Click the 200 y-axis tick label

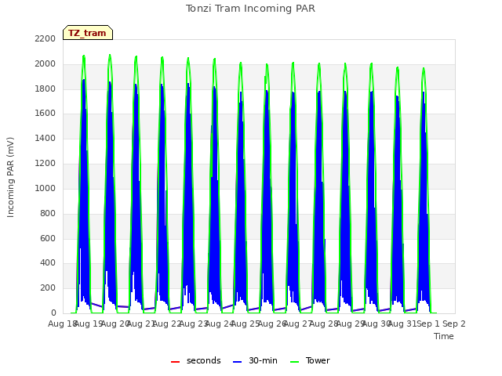[48, 288]
